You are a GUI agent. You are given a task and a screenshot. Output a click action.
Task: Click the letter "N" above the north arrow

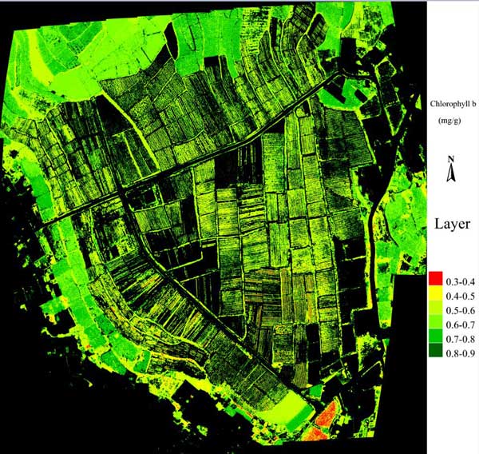451,160
